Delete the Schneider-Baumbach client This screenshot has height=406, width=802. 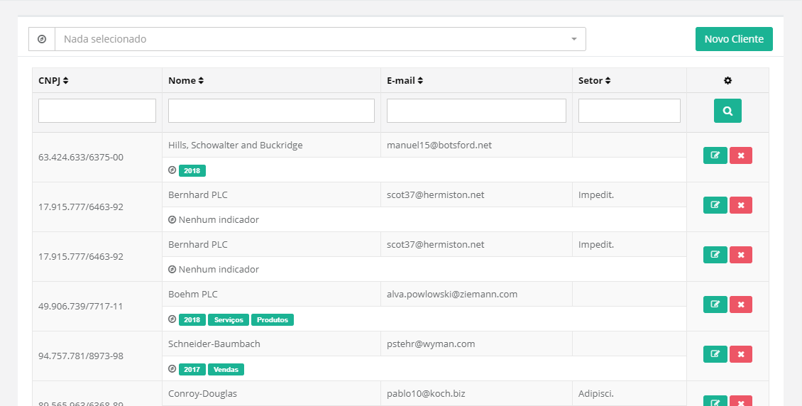741,354
